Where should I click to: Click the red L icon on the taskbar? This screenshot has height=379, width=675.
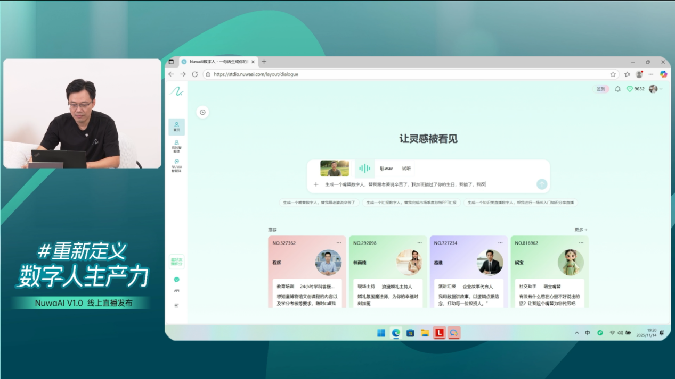click(x=439, y=332)
